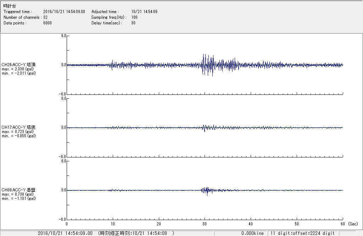This screenshot has width=363, height=236.
Task: Click the Data points value 6000
Action: (48, 23)
